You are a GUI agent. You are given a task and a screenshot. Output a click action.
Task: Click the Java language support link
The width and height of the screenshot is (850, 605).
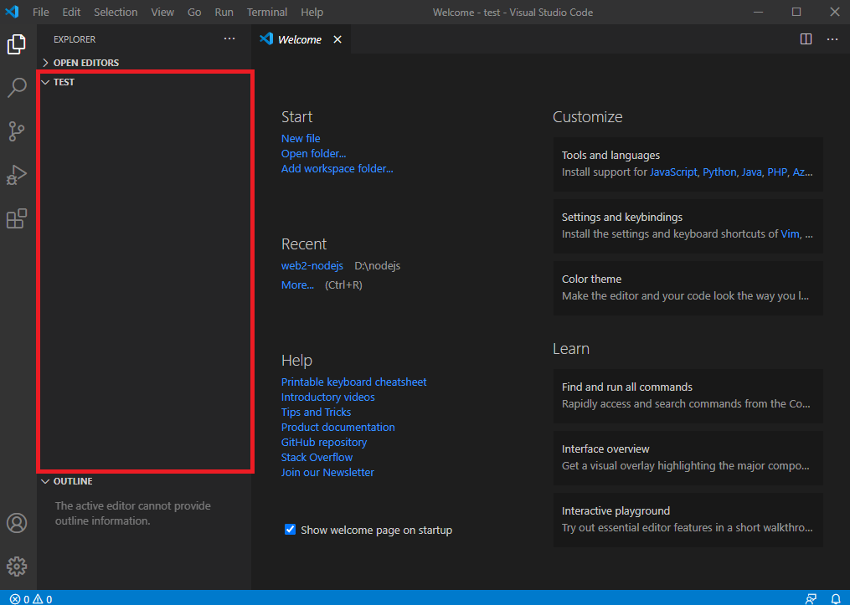751,172
